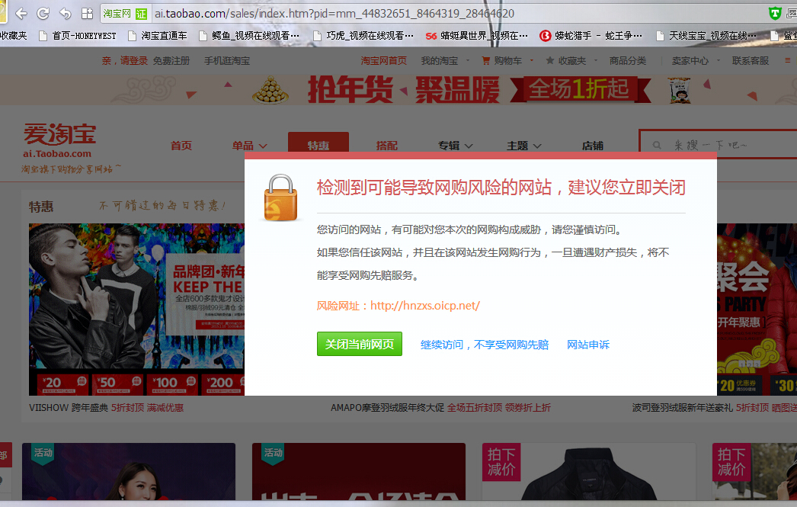Click the 爱淘宝 site logo
This screenshot has height=507, width=797.
pyautogui.click(x=59, y=140)
